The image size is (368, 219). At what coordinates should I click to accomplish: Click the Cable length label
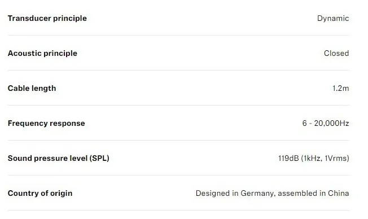[x=32, y=88]
